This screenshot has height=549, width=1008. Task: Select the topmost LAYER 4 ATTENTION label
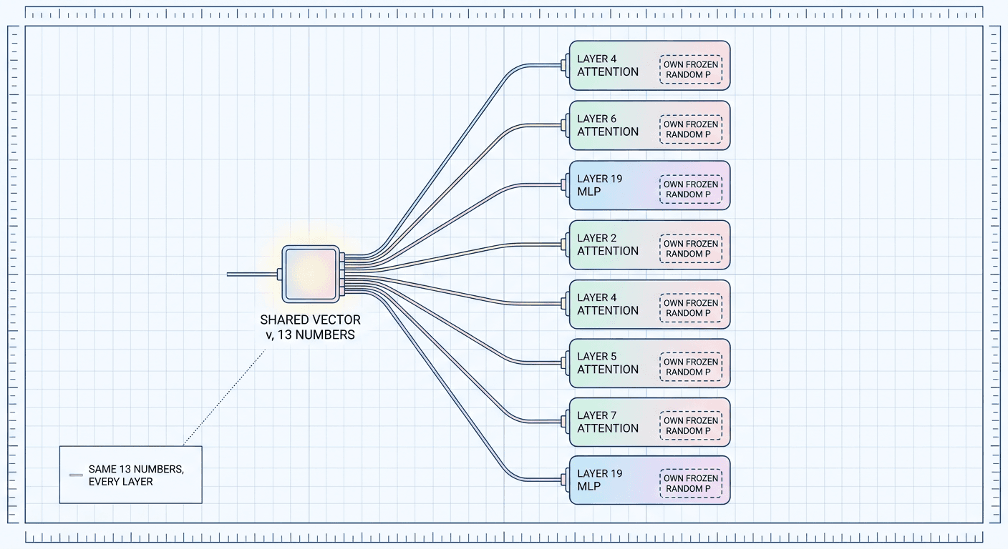point(608,65)
